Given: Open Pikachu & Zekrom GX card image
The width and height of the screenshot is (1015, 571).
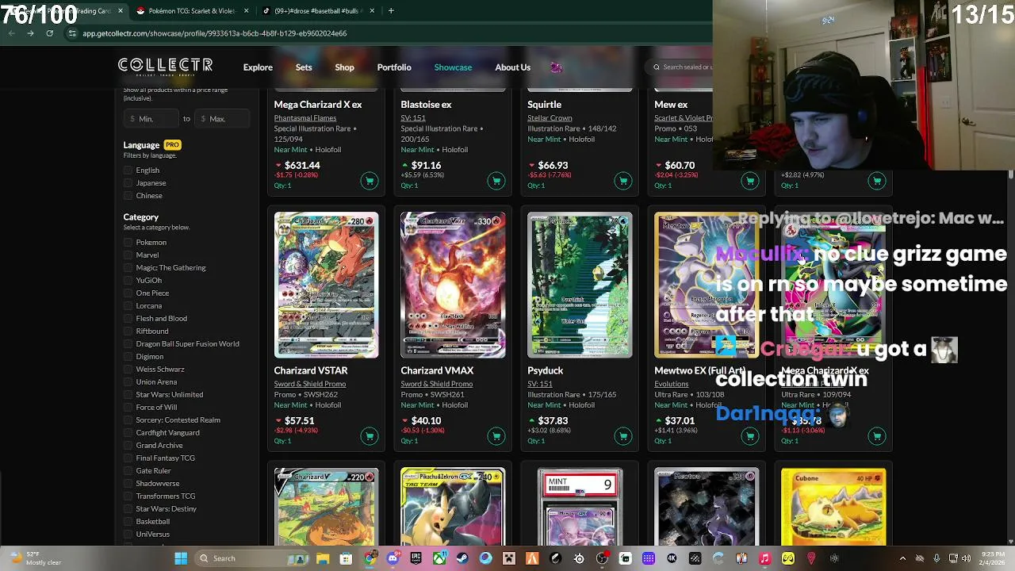Looking at the screenshot, I should pyautogui.click(x=453, y=506).
